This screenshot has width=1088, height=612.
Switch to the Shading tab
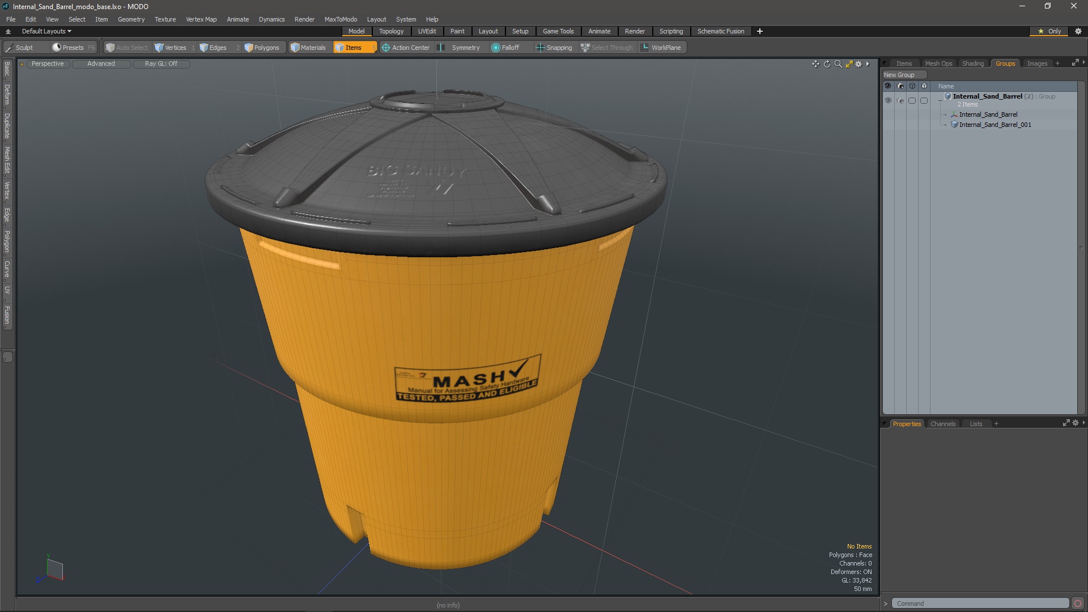[972, 63]
